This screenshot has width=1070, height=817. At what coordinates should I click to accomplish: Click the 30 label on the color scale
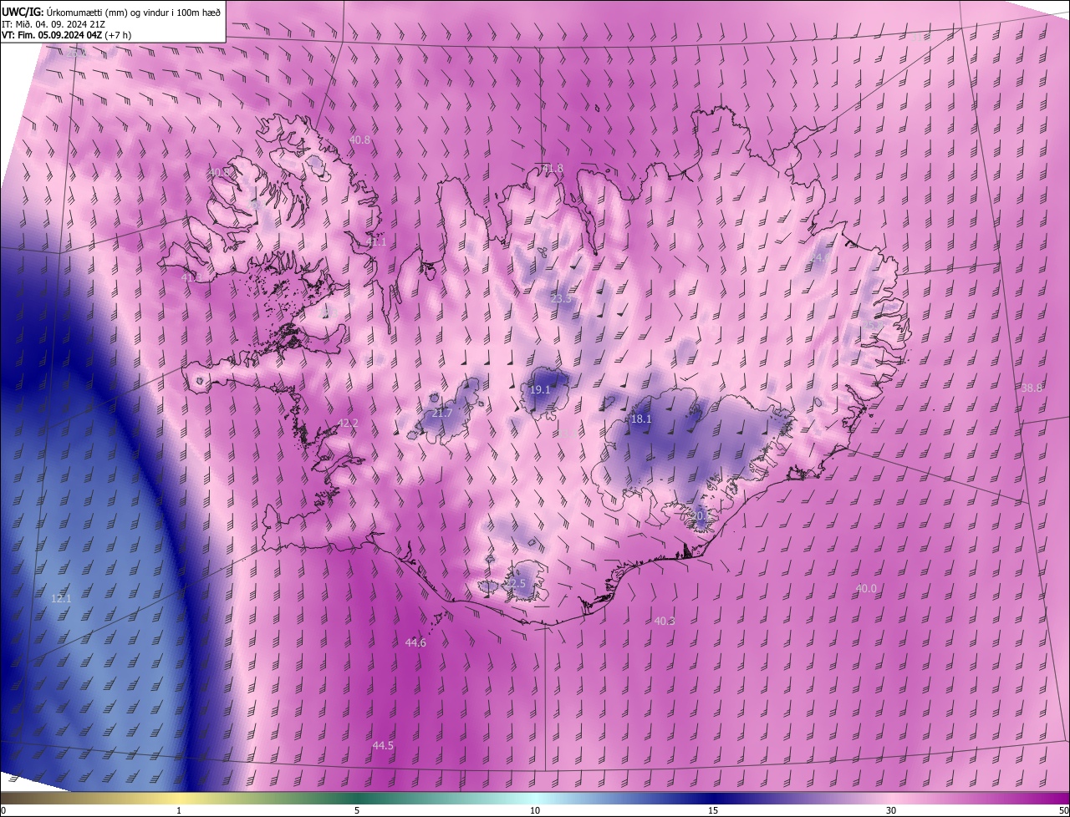pos(891,811)
